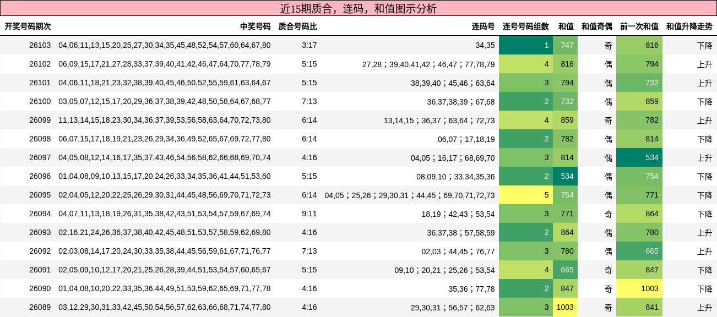The width and height of the screenshot is (717, 317).
Task: Click the 开奖号码期次 column header
Action: (x=28, y=26)
